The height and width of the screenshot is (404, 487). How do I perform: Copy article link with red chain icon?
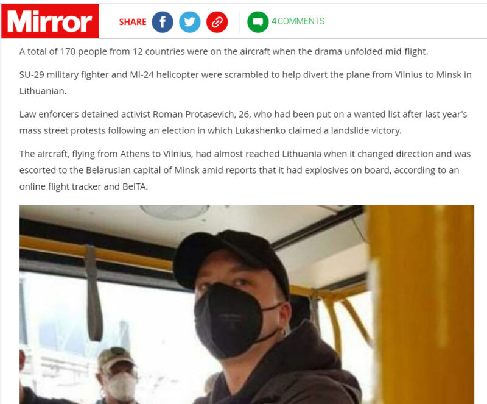[x=217, y=22]
